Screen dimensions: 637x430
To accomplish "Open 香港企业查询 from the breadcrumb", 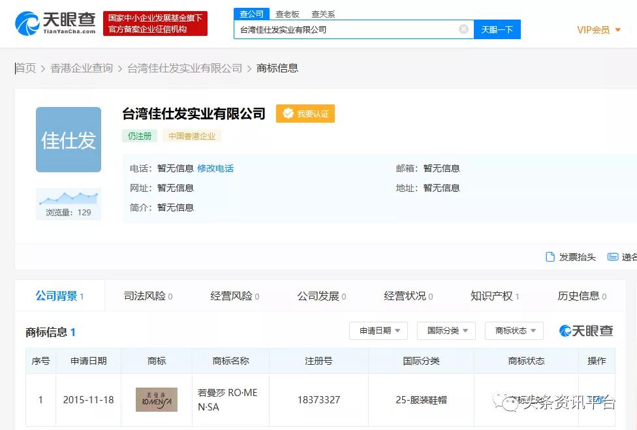I will (x=81, y=67).
